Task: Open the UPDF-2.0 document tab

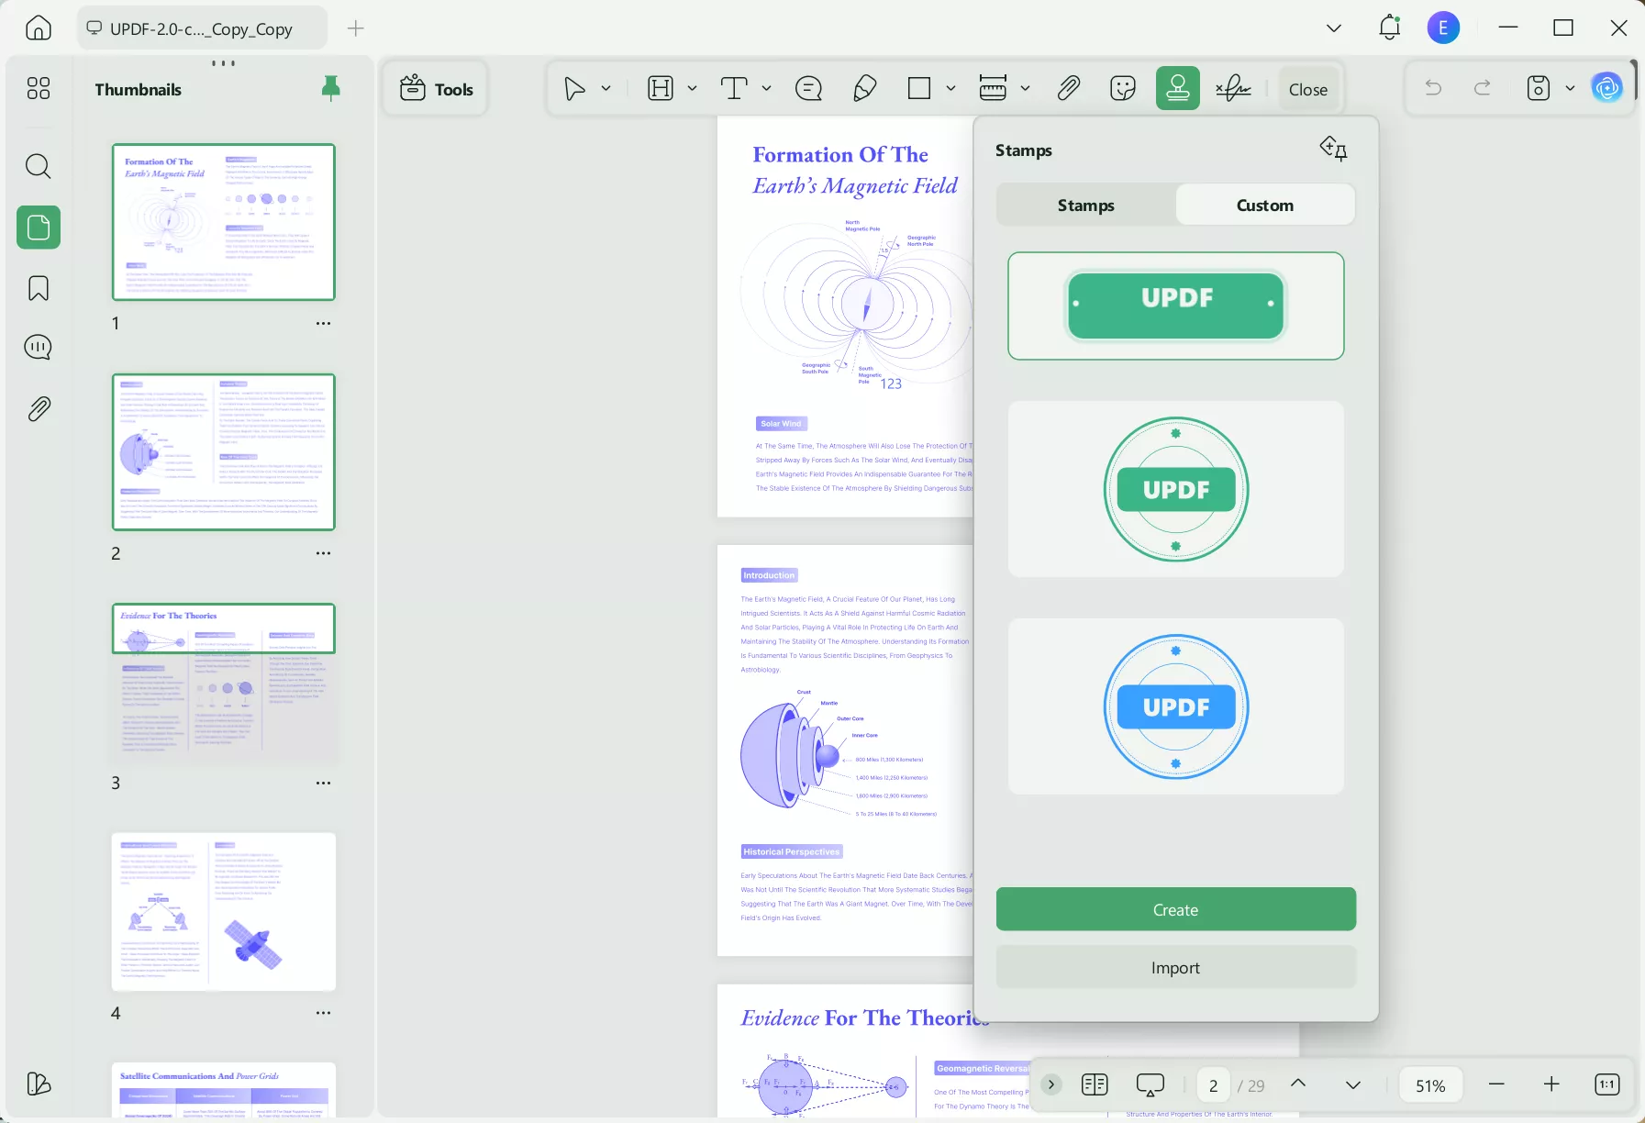Action: coord(202,28)
